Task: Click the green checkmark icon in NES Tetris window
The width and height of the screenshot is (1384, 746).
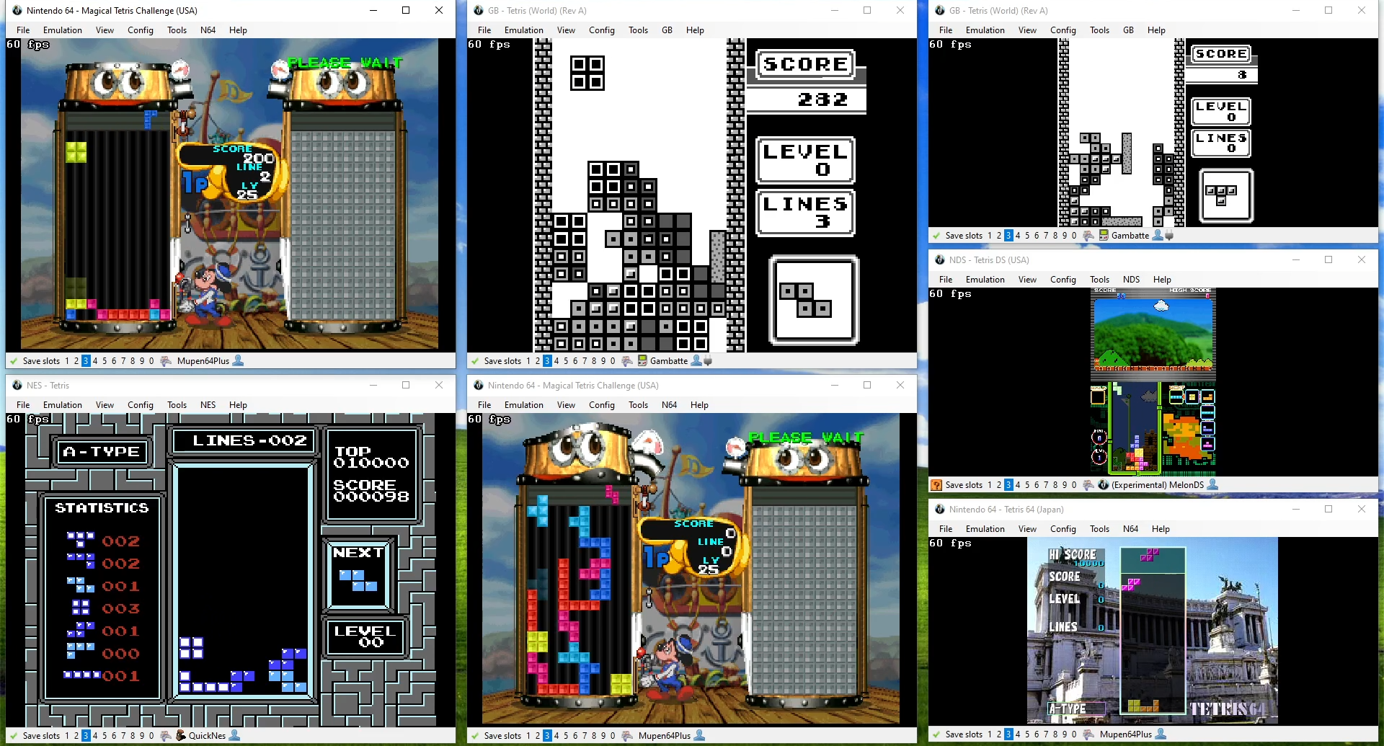Action: 13,736
